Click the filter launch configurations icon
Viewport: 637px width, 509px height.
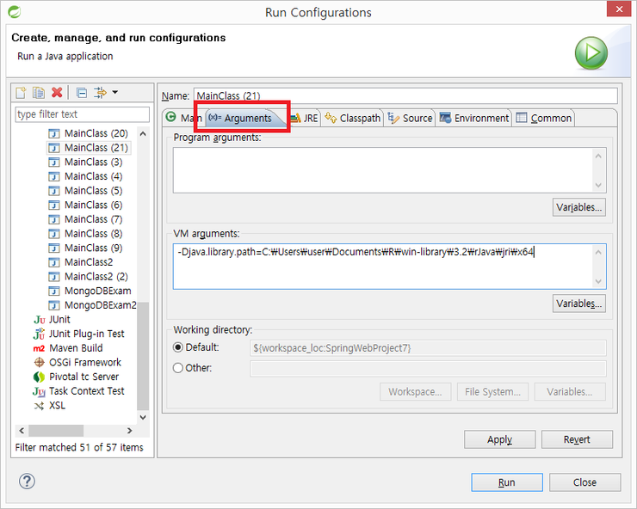pyautogui.click(x=100, y=93)
